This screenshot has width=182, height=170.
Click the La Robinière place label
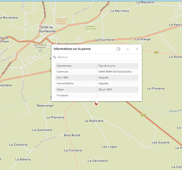[x=94, y=121]
